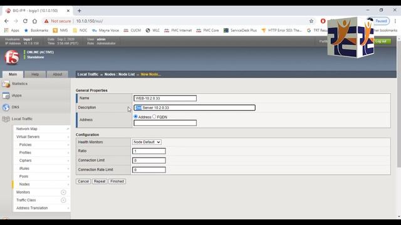This screenshot has width=401, height=225.
Task: Open Traffic Class menu item
Action: coord(26,200)
